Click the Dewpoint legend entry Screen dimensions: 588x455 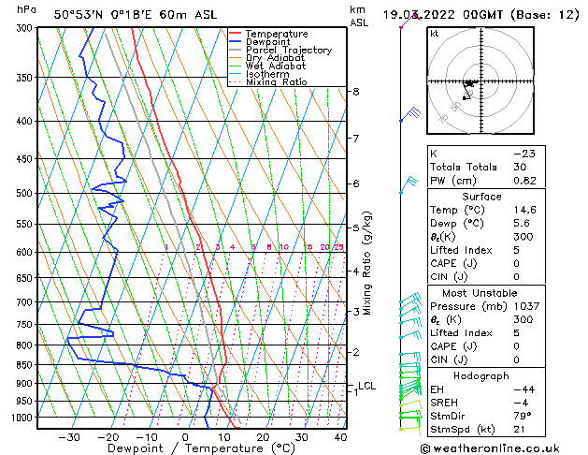pyautogui.click(x=260, y=42)
